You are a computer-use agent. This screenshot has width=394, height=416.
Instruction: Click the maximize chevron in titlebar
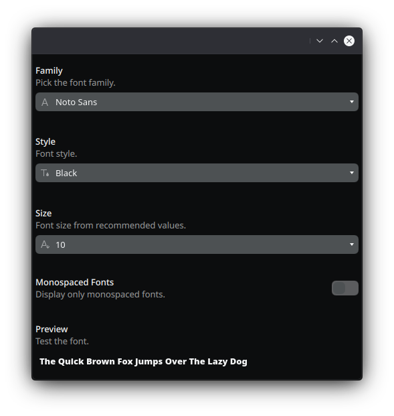pos(334,41)
